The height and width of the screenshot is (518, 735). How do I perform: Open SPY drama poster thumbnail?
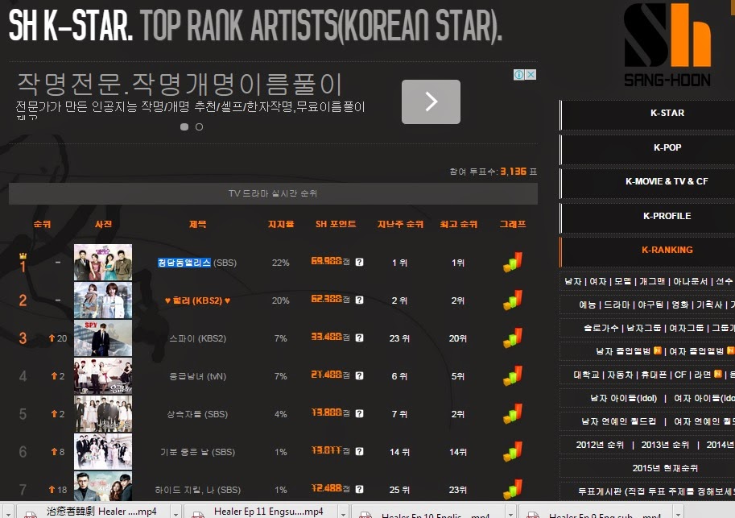click(103, 338)
